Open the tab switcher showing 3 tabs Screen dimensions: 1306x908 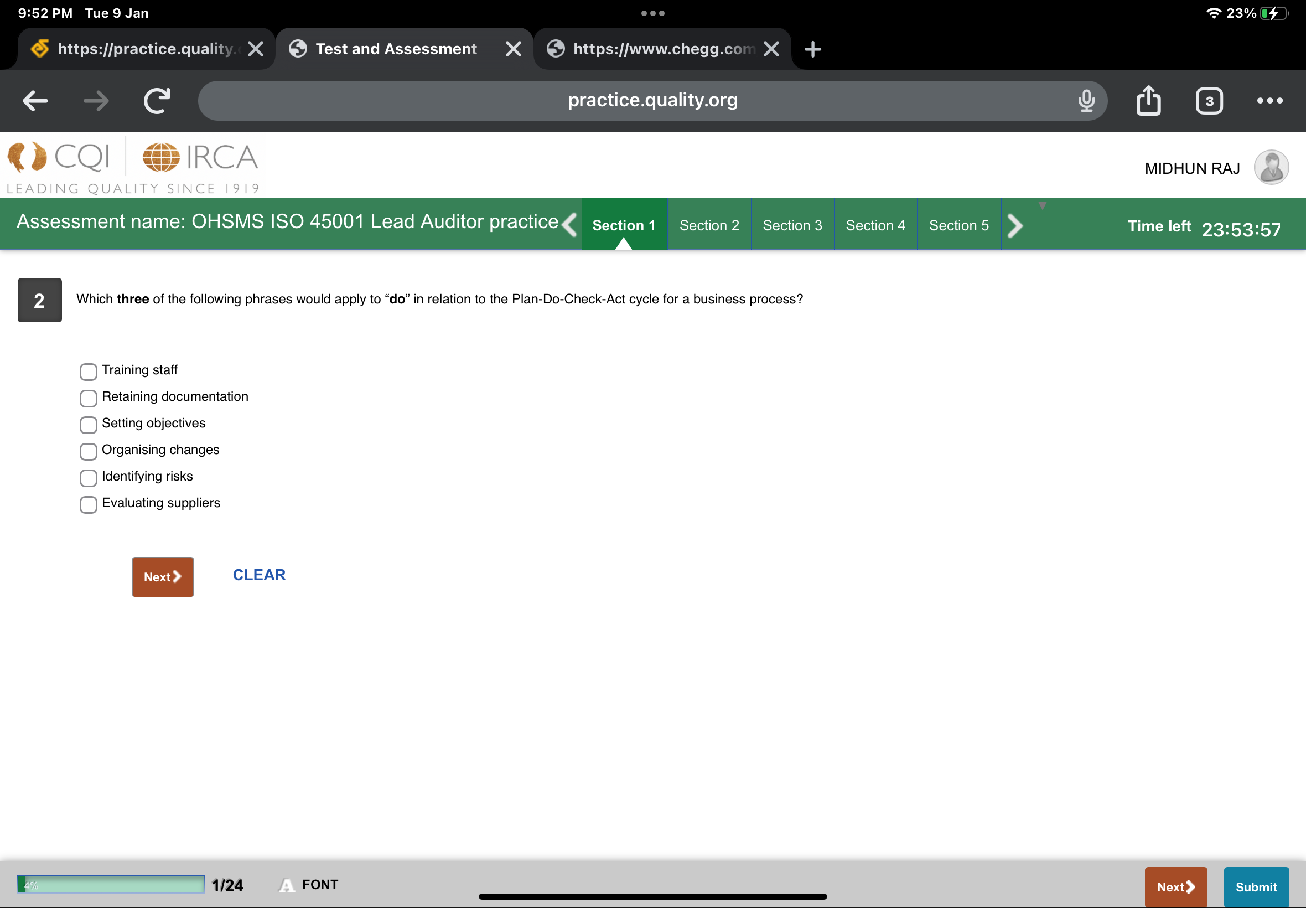[1209, 101]
